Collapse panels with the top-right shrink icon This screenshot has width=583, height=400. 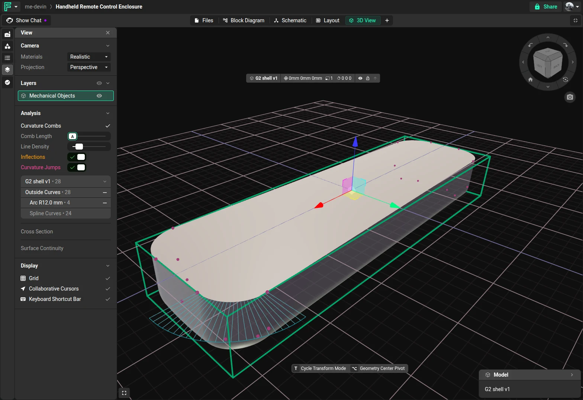click(x=576, y=20)
